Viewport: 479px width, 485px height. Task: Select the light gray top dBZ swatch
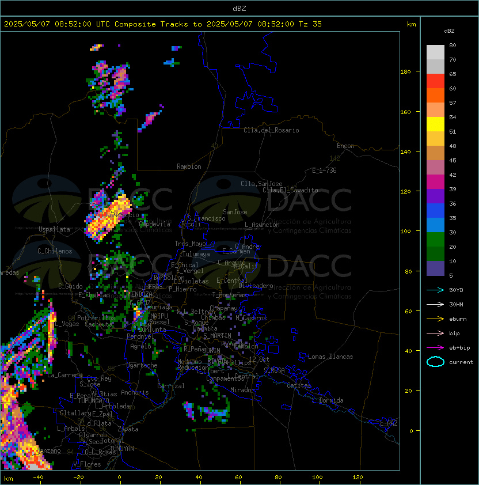(435, 52)
